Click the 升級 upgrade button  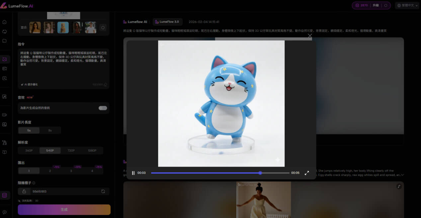(x=376, y=6)
